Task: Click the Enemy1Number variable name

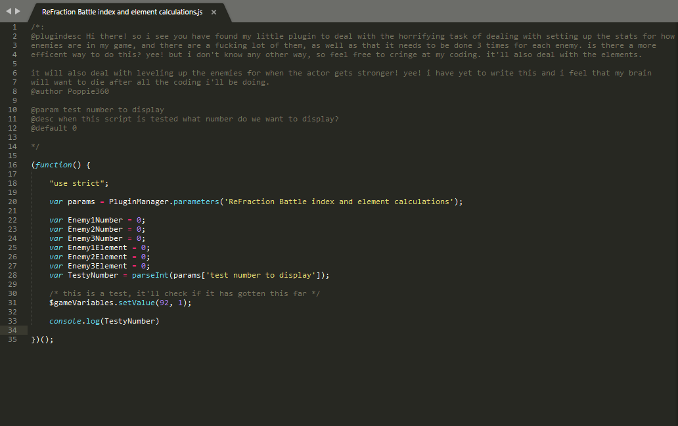Action: [x=95, y=220]
